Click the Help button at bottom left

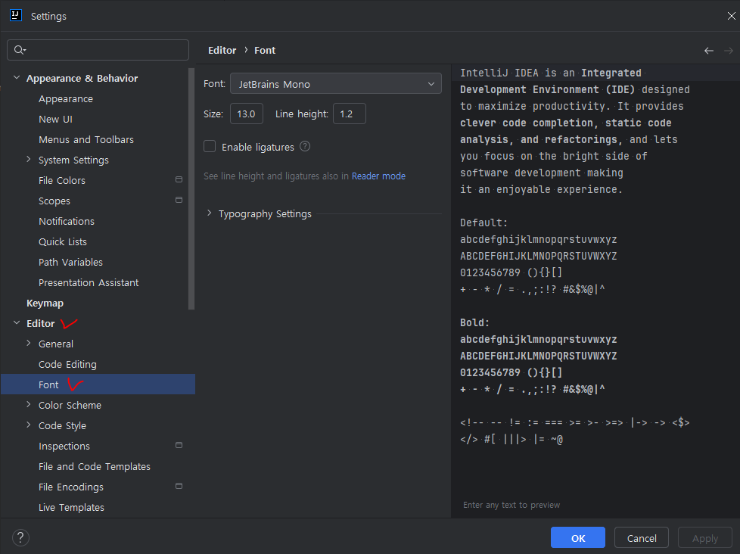click(20, 537)
